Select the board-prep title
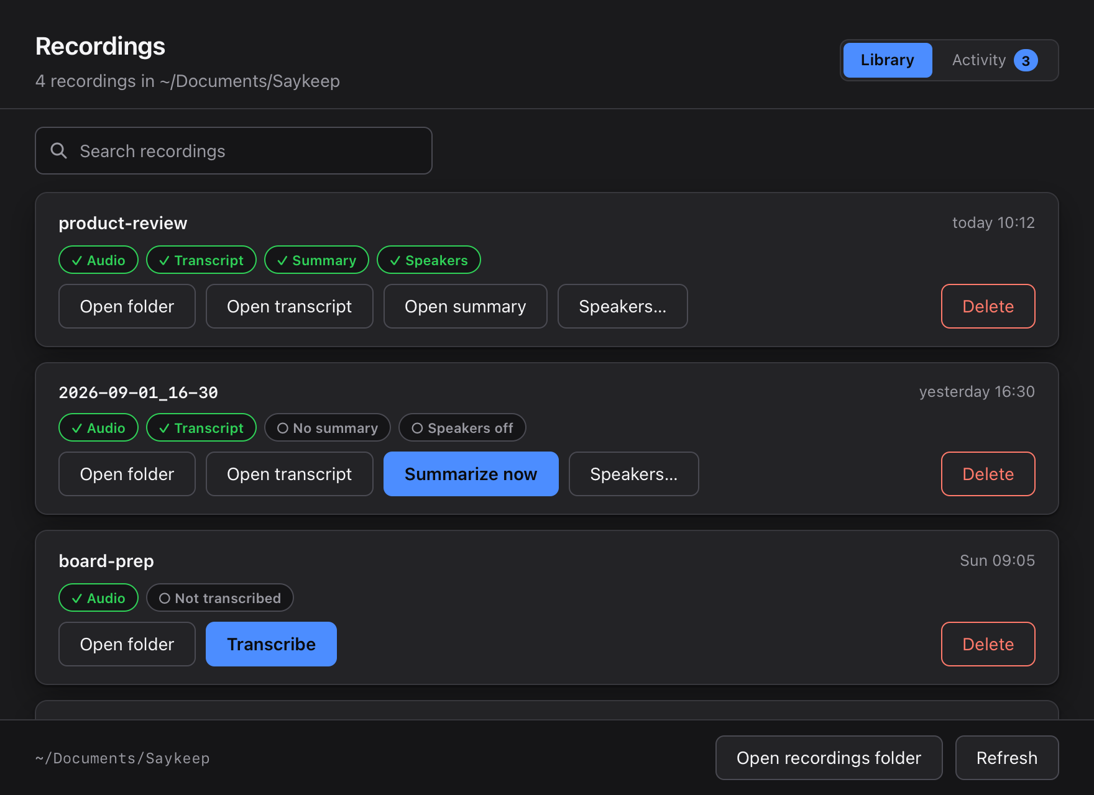The width and height of the screenshot is (1094, 795). pos(106,561)
